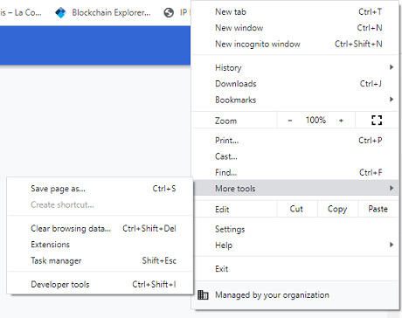Click the fullscreen icon next to Zoom
402x318 pixels.
tap(377, 120)
